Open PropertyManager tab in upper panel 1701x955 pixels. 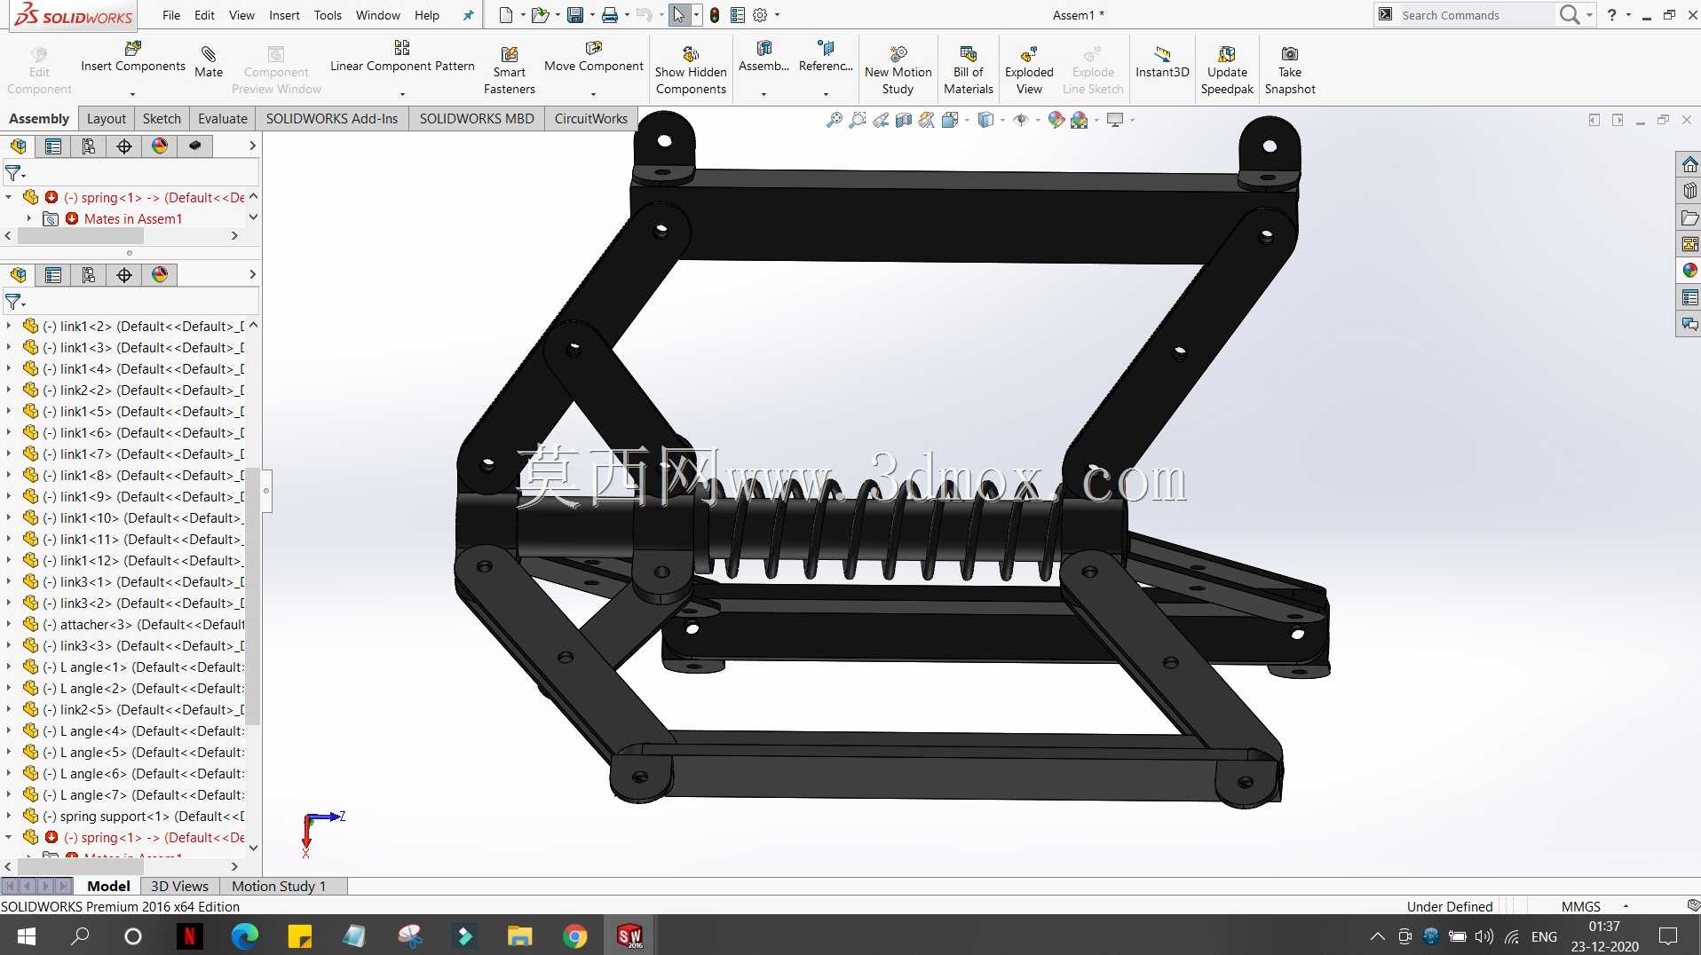point(53,146)
